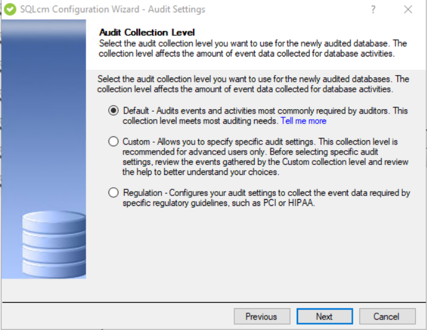Open the "Tell me more" link
427x330 pixels.
pyautogui.click(x=303, y=121)
